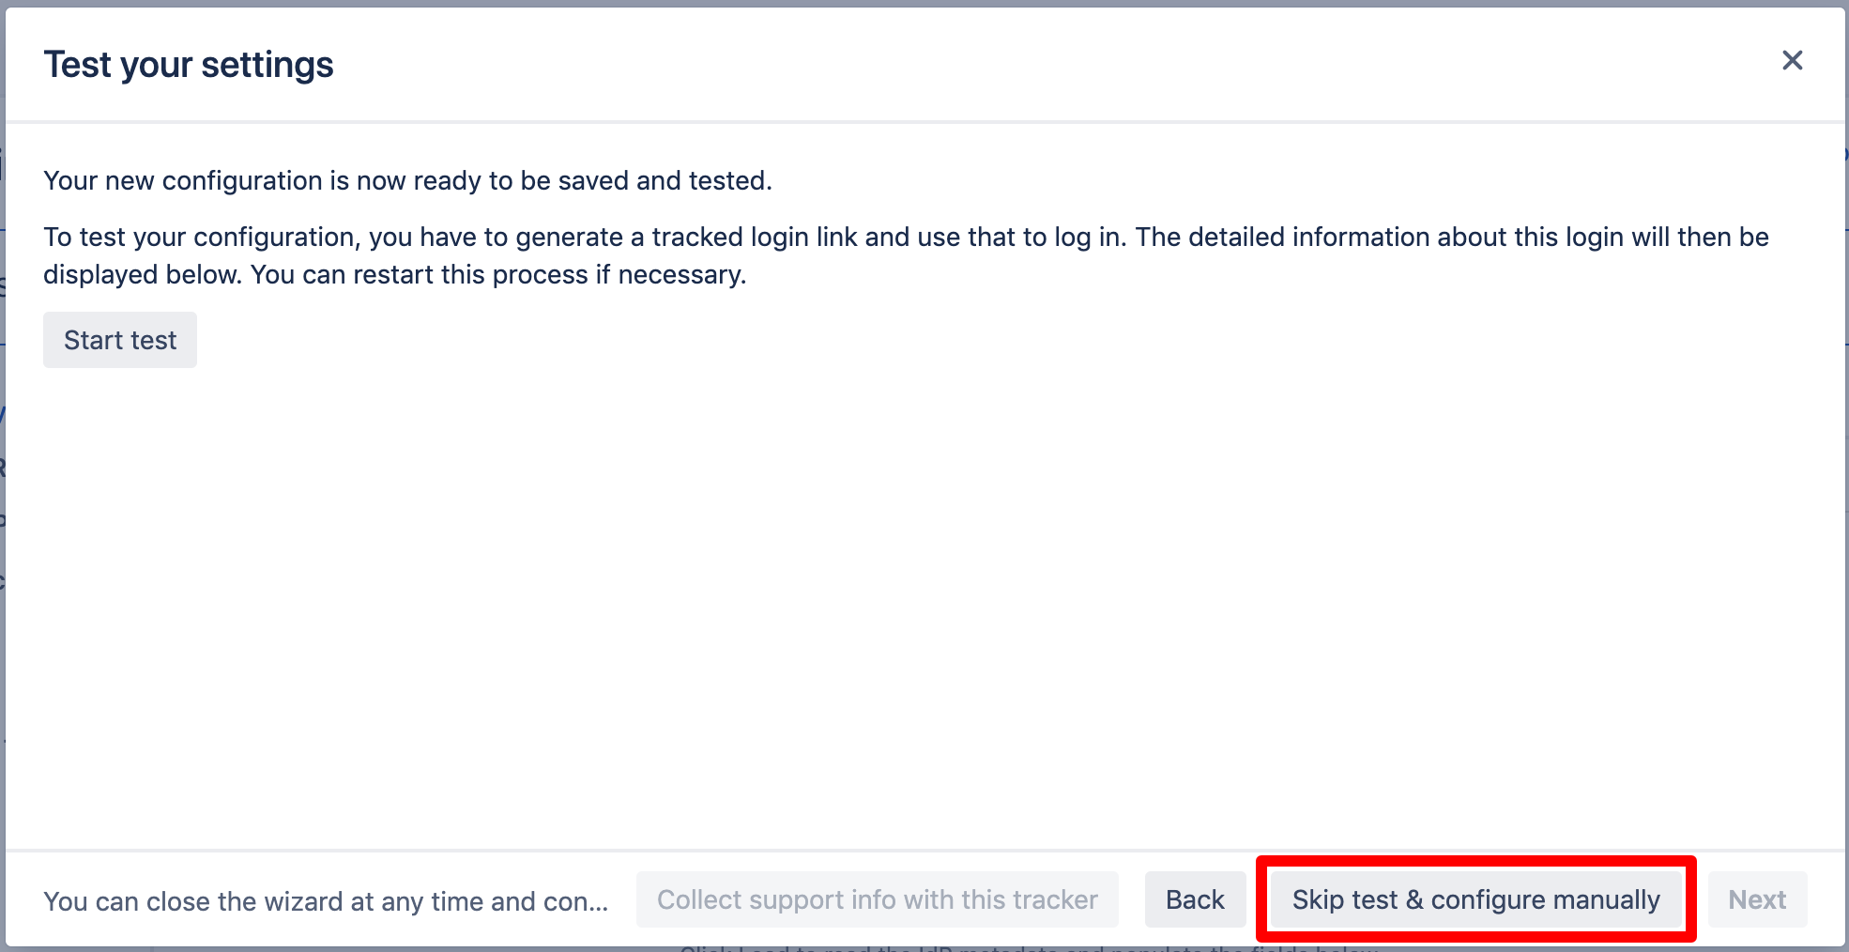
Task: Begin the tracked login test
Action: [120, 340]
